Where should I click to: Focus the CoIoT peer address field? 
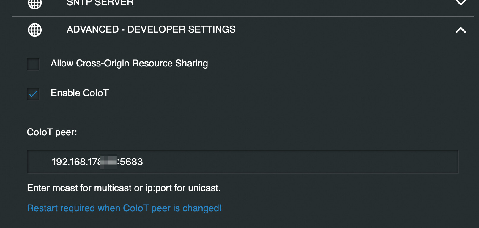tap(267, 162)
